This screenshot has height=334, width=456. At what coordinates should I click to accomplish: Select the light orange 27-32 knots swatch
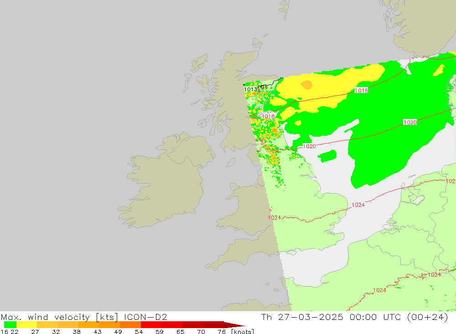point(47,325)
